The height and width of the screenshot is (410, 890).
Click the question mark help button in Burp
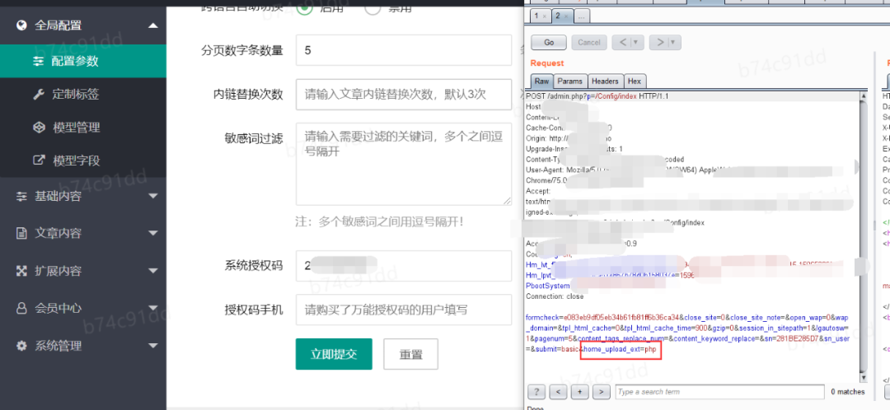(537, 391)
